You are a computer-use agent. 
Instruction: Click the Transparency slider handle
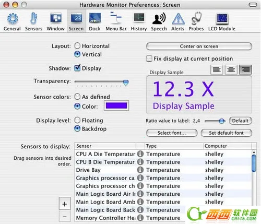(126, 82)
